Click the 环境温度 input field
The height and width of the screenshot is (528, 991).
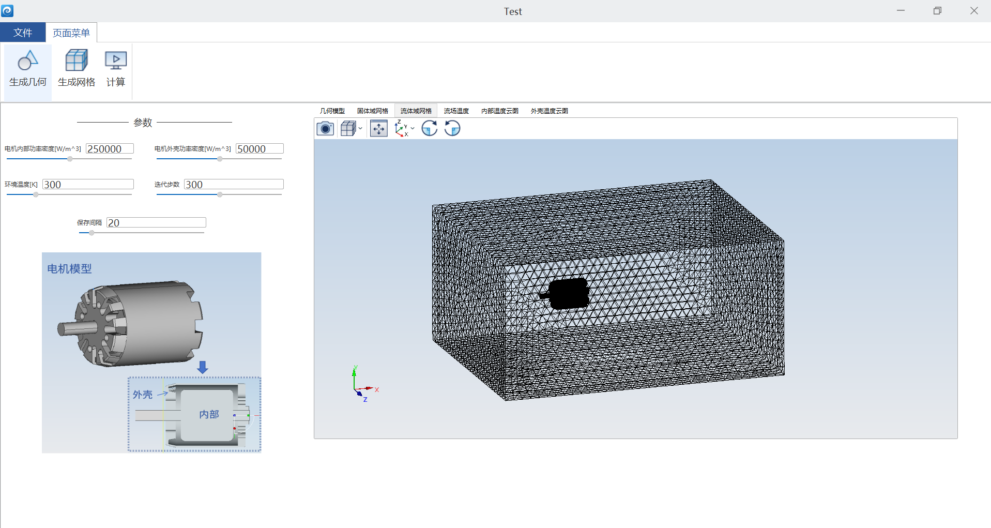click(x=88, y=185)
